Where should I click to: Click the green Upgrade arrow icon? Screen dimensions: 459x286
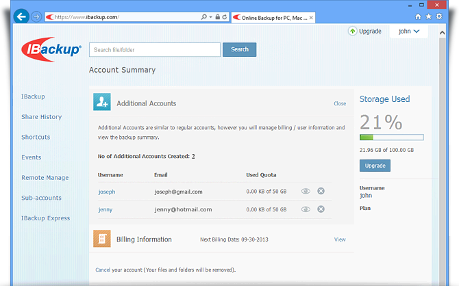pos(352,31)
